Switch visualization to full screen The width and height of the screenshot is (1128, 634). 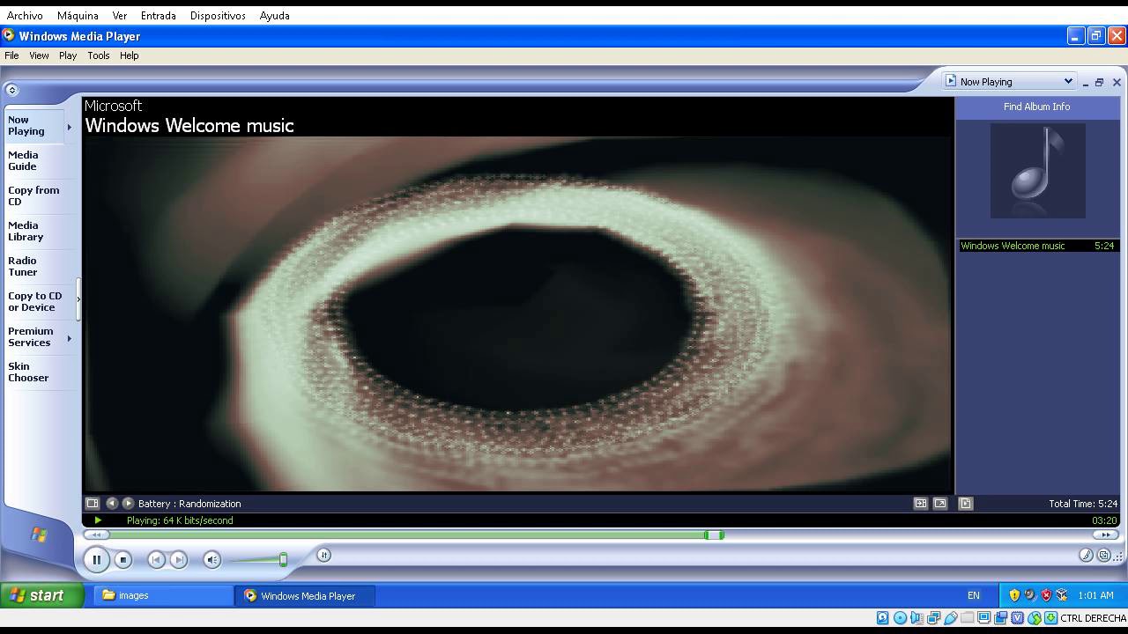coord(940,504)
